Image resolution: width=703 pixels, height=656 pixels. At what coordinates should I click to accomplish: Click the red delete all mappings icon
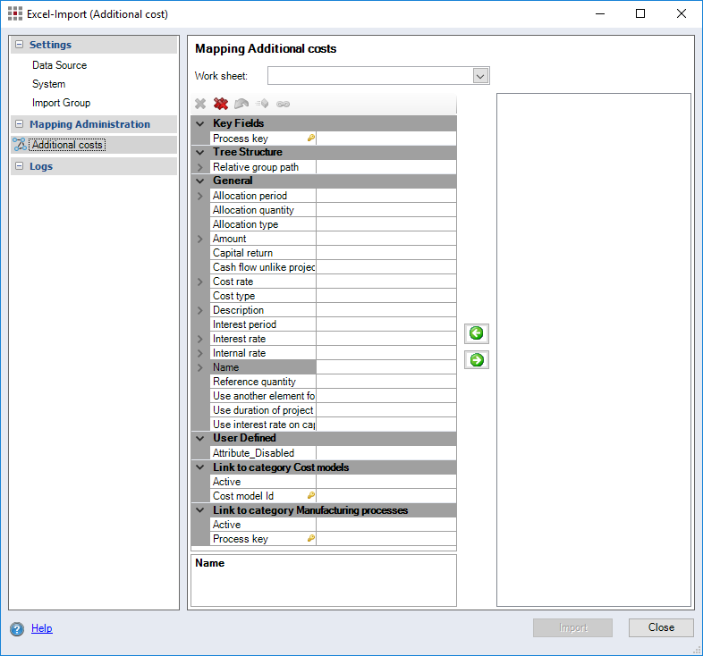[221, 105]
